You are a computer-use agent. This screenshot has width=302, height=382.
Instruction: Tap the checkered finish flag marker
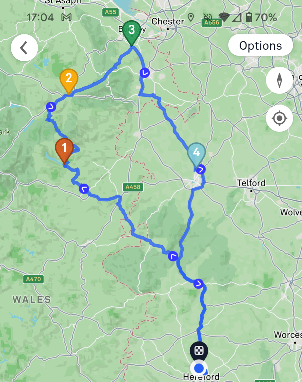coord(199,351)
